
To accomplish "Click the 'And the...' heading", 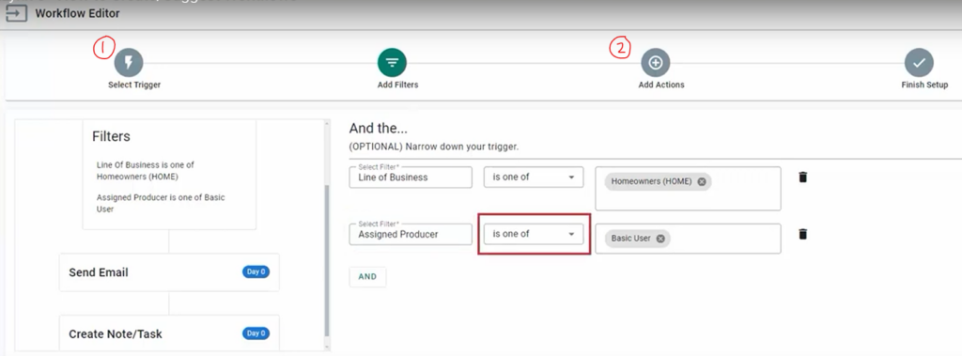I will tap(378, 129).
